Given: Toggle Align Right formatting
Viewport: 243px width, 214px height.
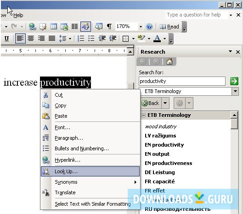Looking at the screenshot, I should tap(41, 38).
